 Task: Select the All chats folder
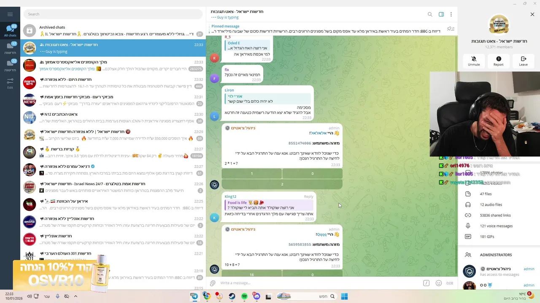tap(10, 31)
